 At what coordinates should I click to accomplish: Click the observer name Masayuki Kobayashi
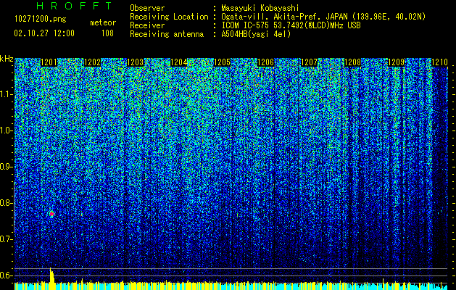click(x=260, y=8)
